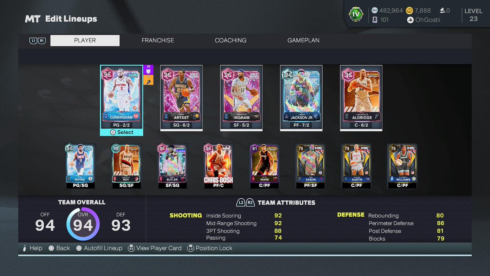Click the Select button under Cunningham
Viewport: 490px width, 276px height.
click(122, 132)
